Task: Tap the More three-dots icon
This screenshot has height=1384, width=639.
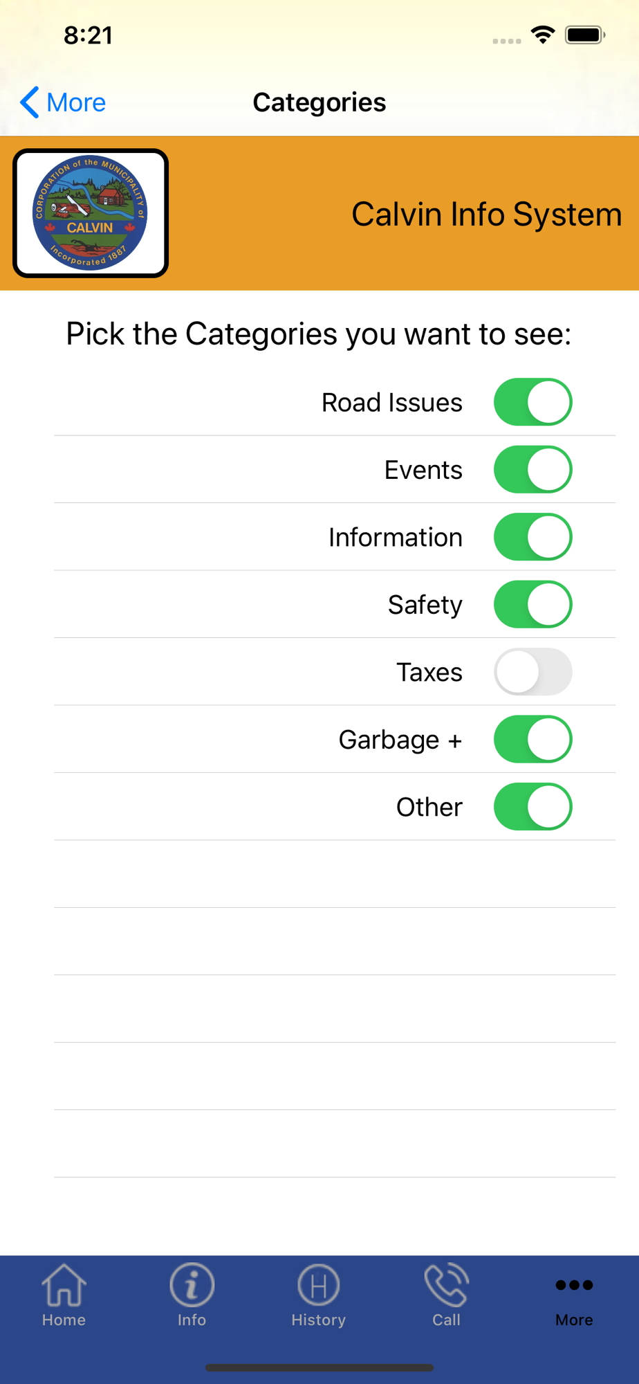Action: (x=574, y=1285)
